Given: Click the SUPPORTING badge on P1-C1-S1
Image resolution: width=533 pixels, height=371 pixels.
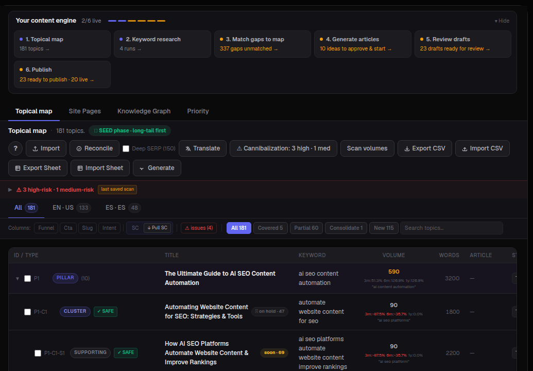Looking at the screenshot, I should tap(91, 352).
